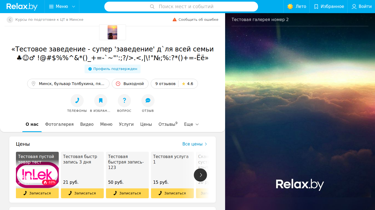
Task: Open the Отзывы tab
Action: (x=168, y=124)
